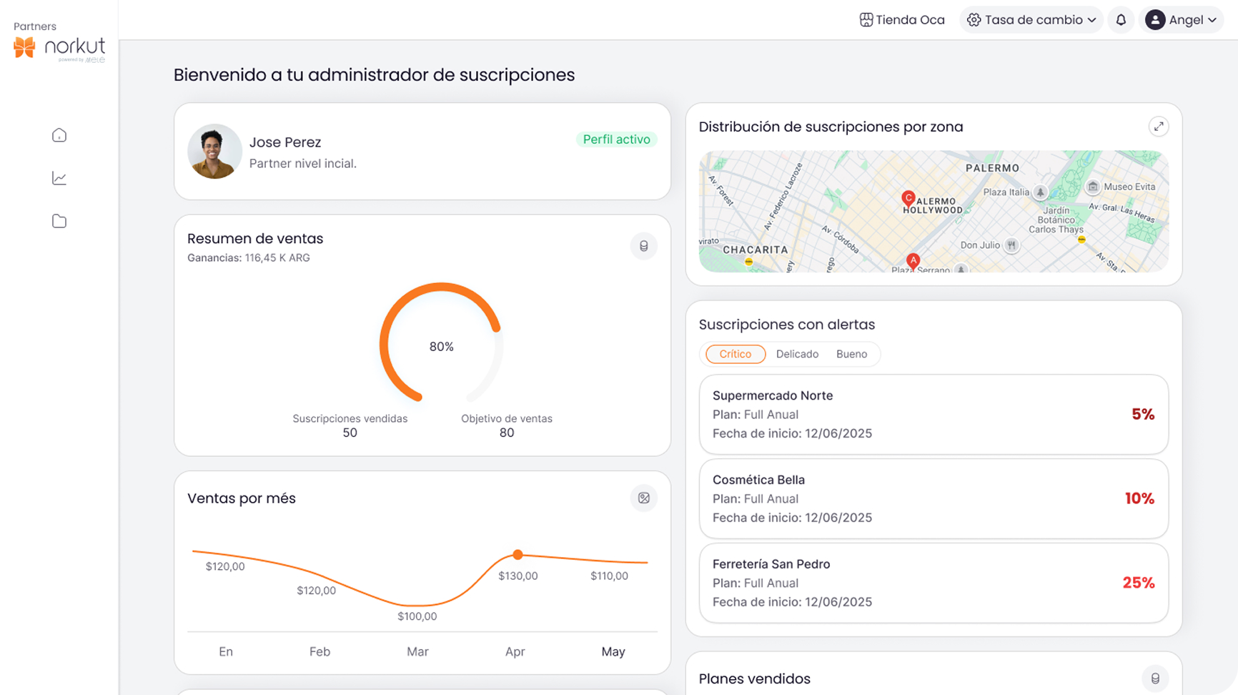Switch alert filter to Bueno

tap(851, 354)
